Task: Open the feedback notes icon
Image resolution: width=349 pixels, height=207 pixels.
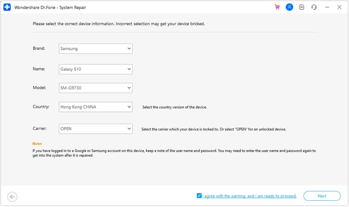Action: coord(301,7)
